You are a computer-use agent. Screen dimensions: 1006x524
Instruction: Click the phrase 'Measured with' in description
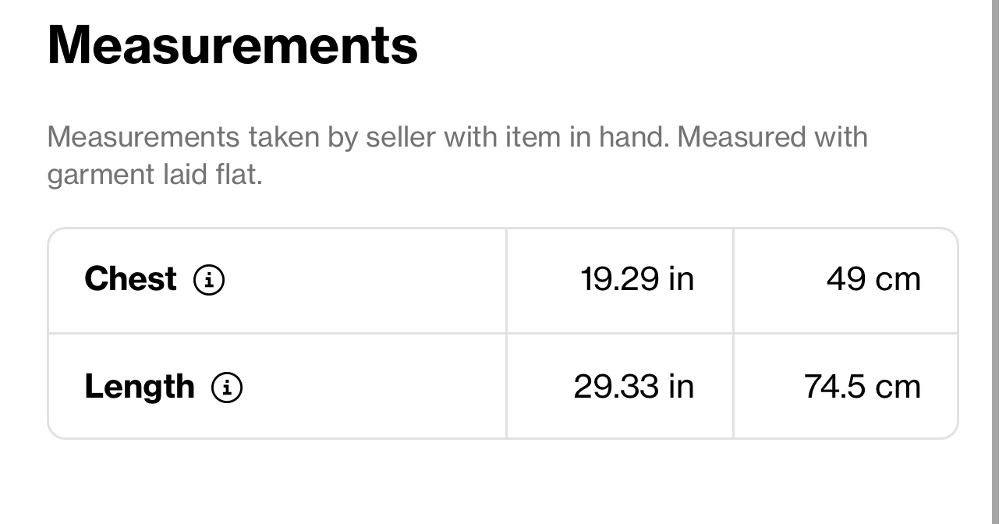click(772, 137)
